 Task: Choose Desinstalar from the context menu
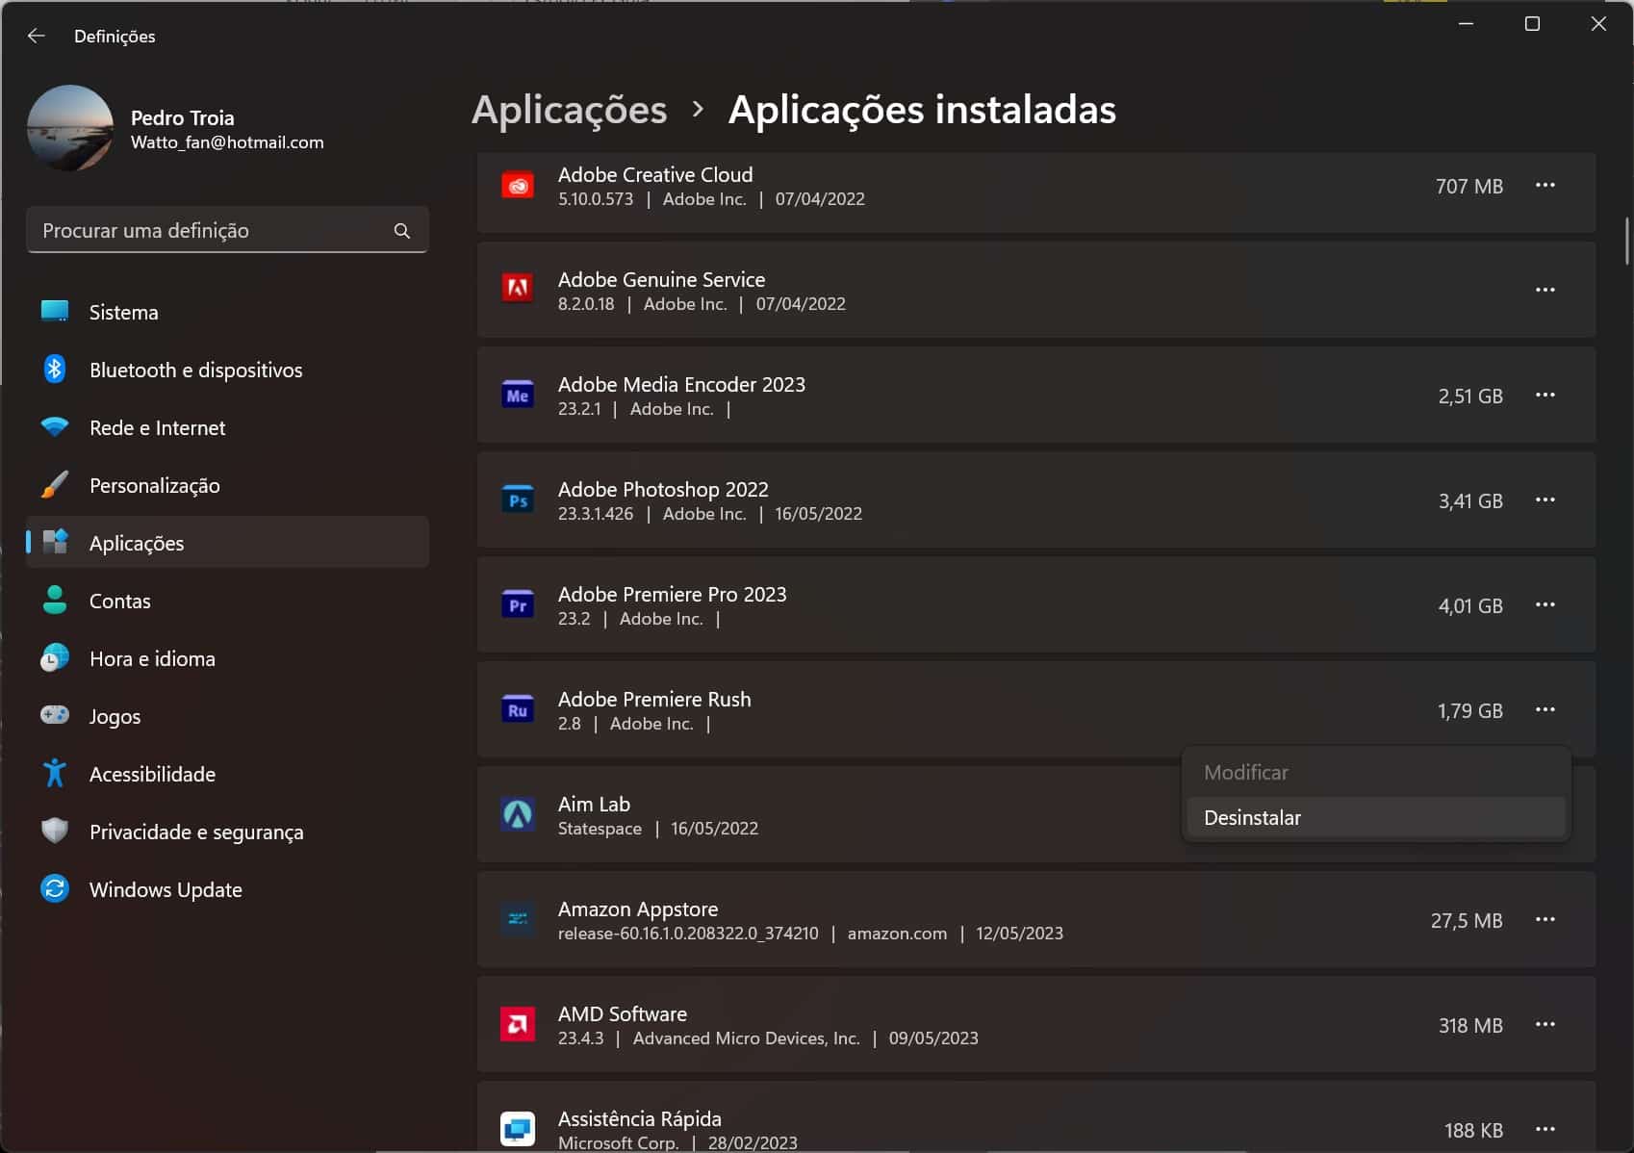1252,817
